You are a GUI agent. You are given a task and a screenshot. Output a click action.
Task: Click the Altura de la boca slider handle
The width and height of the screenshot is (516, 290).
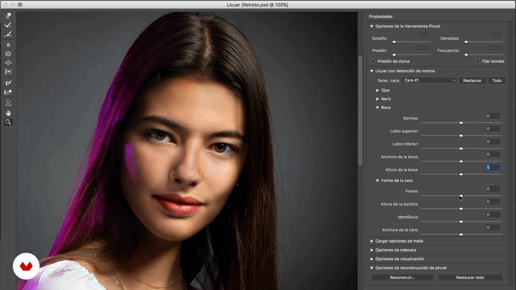pos(461,174)
